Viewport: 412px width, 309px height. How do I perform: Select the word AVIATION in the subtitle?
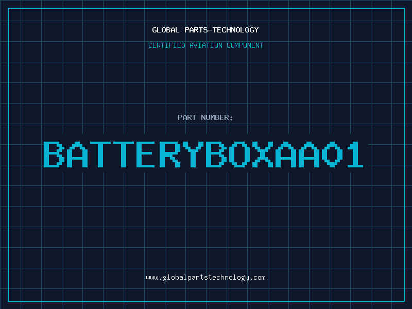(207, 46)
